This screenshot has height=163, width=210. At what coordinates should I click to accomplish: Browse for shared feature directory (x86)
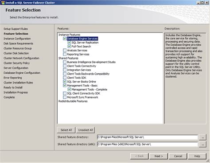click(x=202, y=144)
